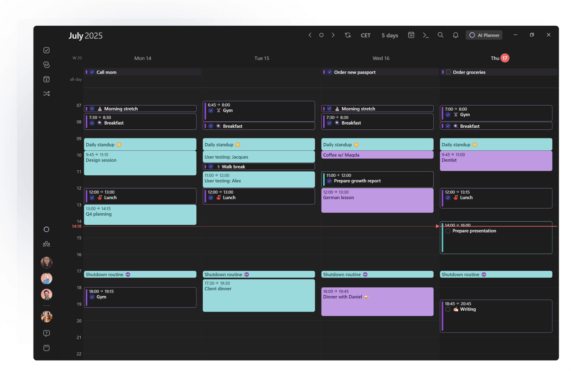Open the command bar terminal icon
571x376 pixels.
point(426,35)
